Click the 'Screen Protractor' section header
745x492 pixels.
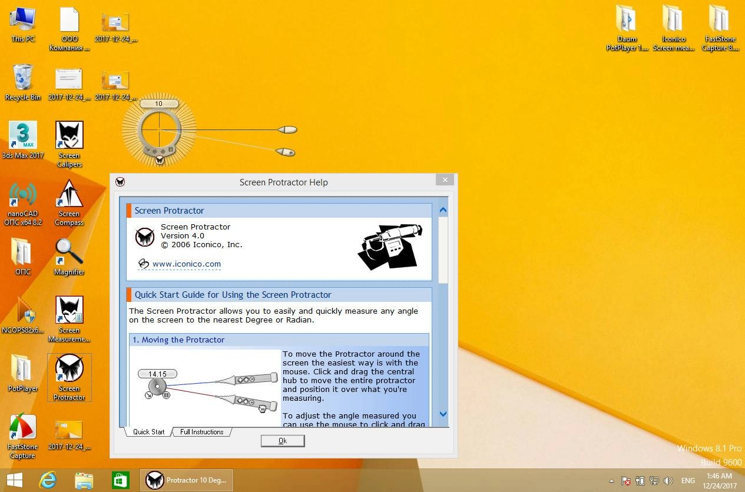279,211
